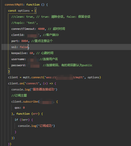Click the 60 keepalive value
Viewport: 131px width, 146px height.
pos(31,53)
